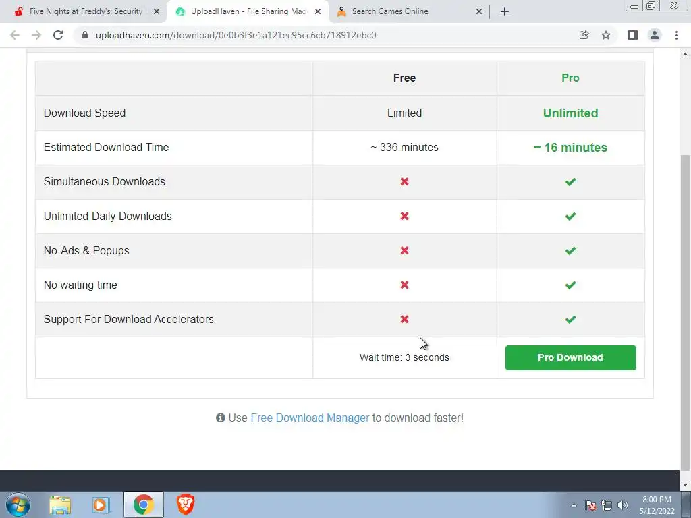Image resolution: width=691 pixels, height=518 pixels.
Task: Share this page via share icon
Action: [x=584, y=35]
